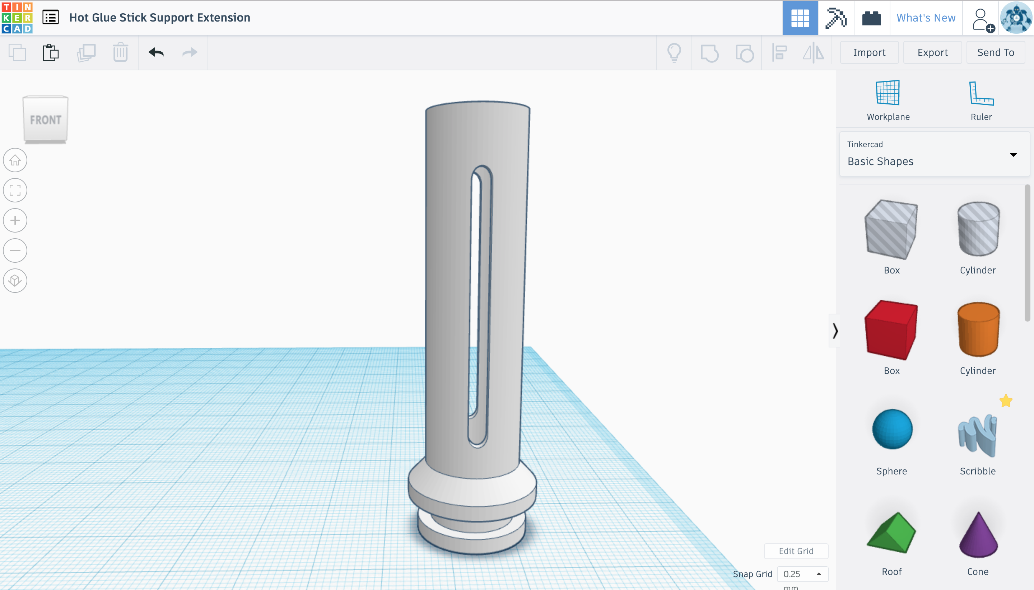
Task: Click the undo arrow icon
Action: click(x=156, y=52)
